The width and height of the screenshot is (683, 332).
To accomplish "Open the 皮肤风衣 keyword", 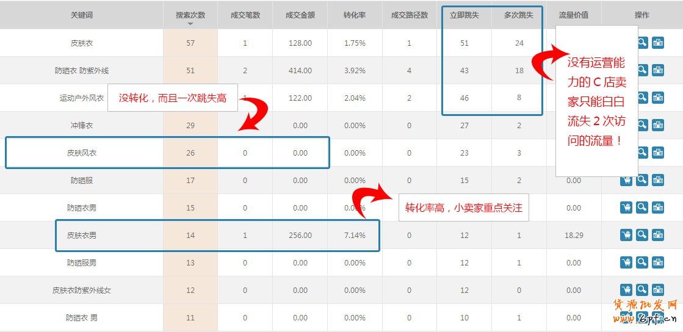I will (82, 153).
